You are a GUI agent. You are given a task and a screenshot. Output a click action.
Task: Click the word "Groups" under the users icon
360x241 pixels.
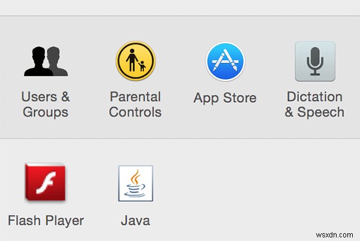(x=46, y=112)
